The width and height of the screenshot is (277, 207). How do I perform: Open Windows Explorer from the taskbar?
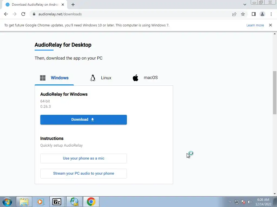tap(24, 202)
